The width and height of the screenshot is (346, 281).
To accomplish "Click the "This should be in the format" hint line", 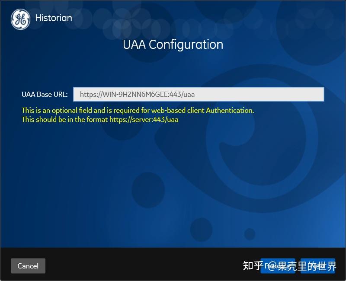I will (x=100, y=120).
